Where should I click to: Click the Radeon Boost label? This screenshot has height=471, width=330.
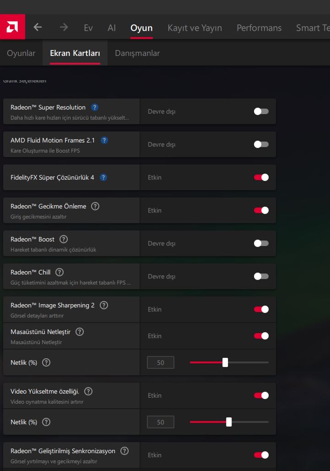tap(32, 240)
